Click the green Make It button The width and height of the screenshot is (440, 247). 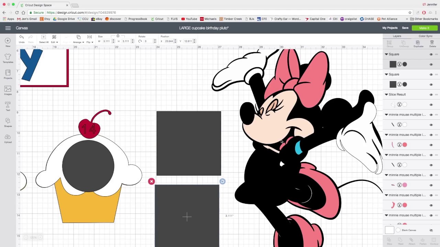click(424, 28)
